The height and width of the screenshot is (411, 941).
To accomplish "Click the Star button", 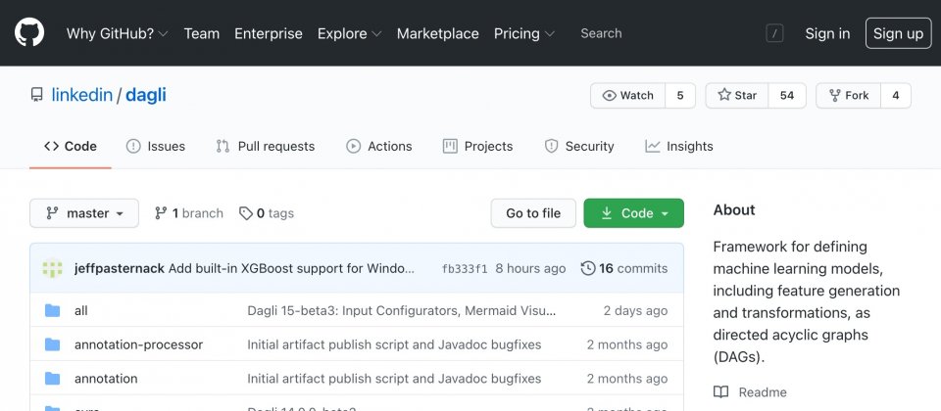I will tap(737, 95).
